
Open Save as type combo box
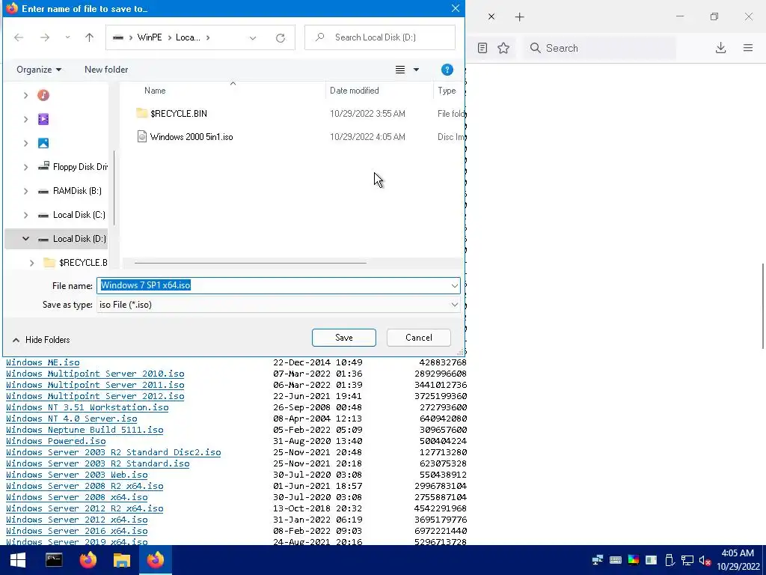point(278,305)
